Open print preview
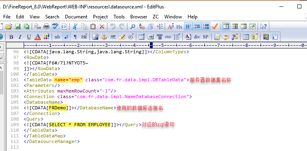The width and height of the screenshot is (307, 151). (x=38, y=26)
